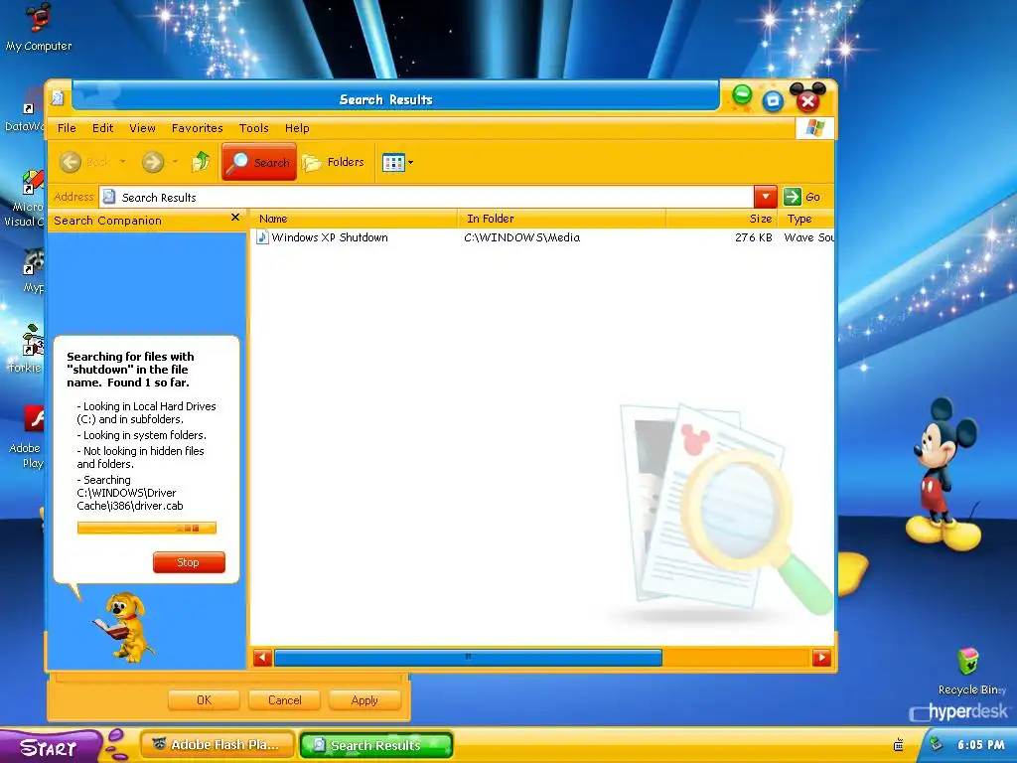Stop the running search
1017x763 pixels.
(x=189, y=562)
